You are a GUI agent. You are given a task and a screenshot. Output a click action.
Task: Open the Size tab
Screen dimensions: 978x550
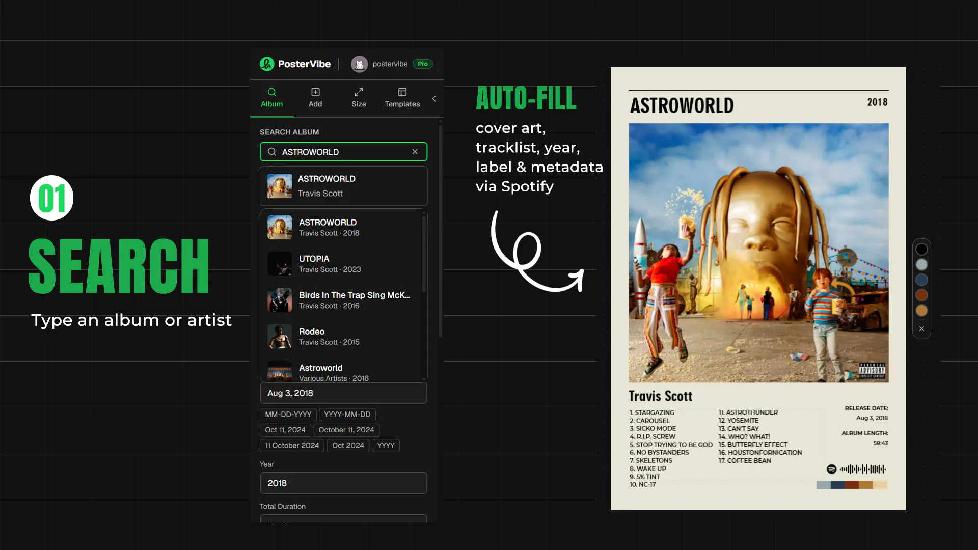pos(359,98)
